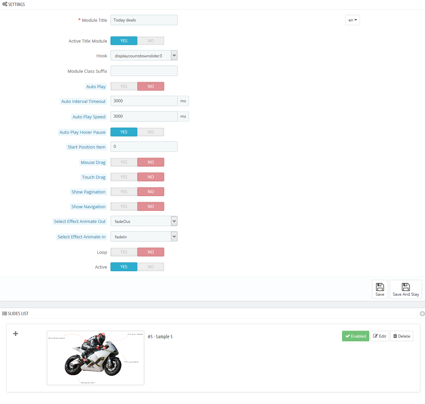Set Loop option to YES
This screenshot has height=404, width=425.
(x=124, y=252)
